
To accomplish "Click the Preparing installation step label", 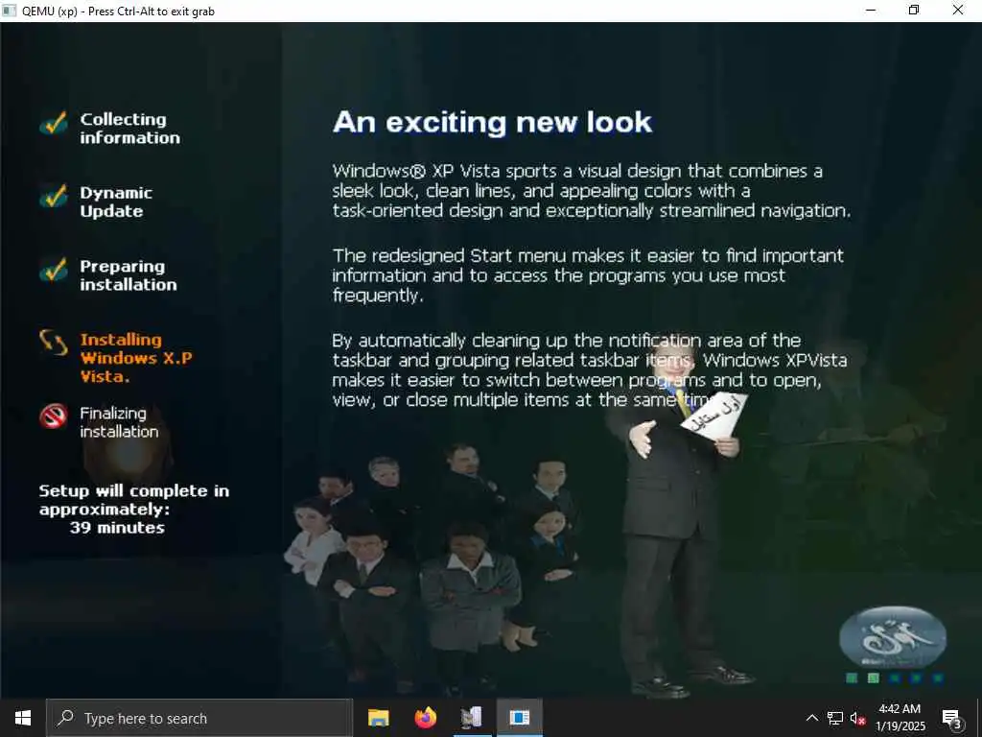I will 129,275.
